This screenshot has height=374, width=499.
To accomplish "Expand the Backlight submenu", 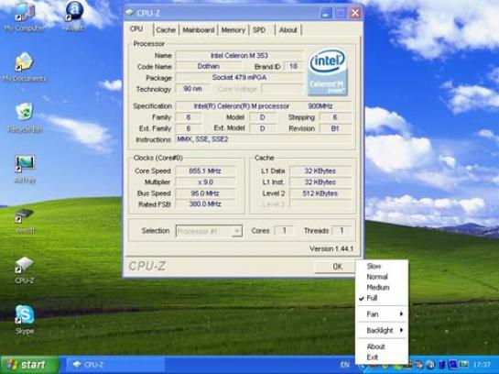I will point(382,330).
